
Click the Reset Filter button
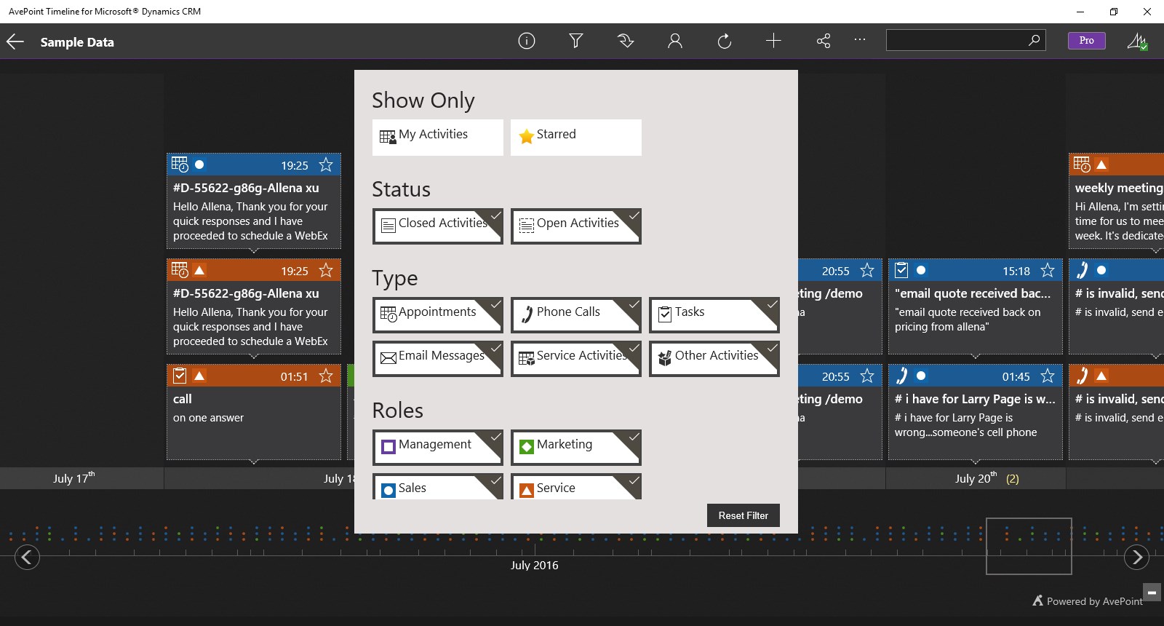(744, 515)
